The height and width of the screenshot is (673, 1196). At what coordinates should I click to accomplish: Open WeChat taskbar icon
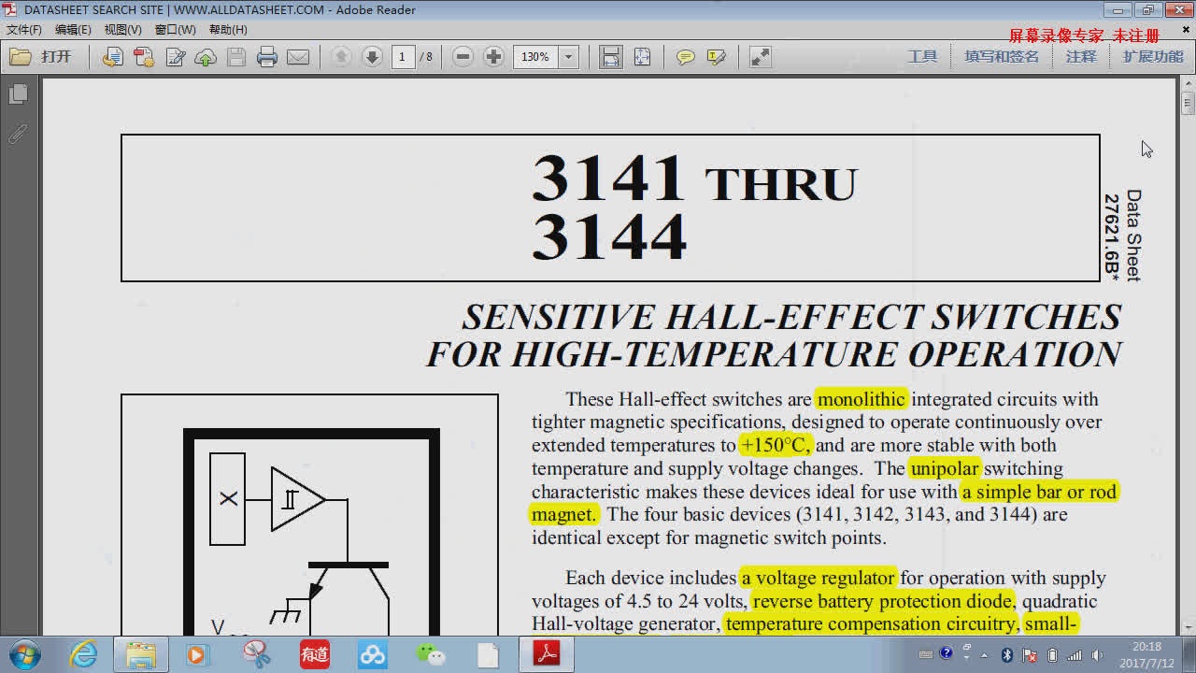click(431, 654)
